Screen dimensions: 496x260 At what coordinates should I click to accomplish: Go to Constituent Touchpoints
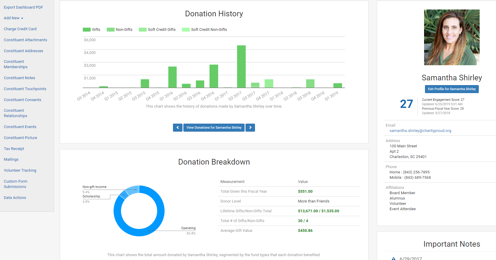(25, 89)
